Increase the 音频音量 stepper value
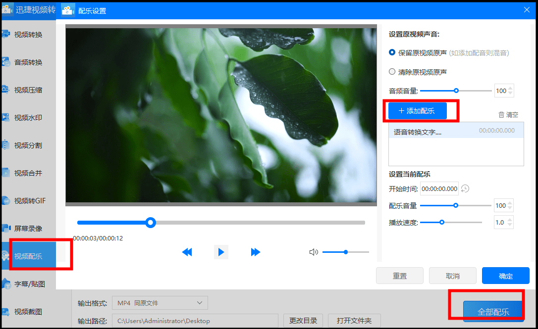This screenshot has width=538, height=329. (511, 88)
